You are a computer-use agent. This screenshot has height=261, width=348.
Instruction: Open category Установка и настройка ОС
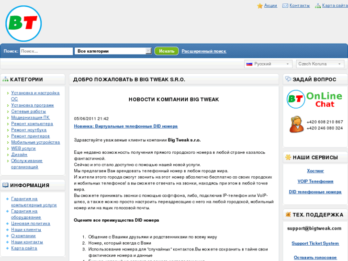(x=35, y=96)
